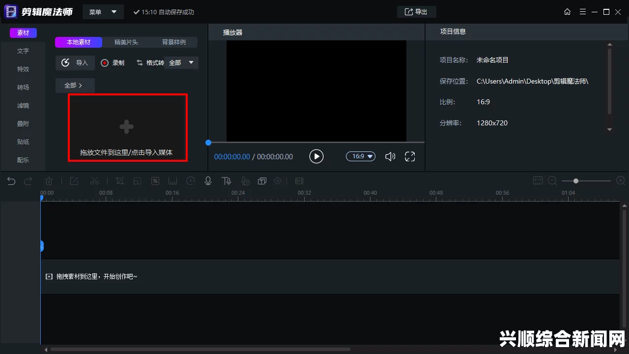Open the 贴纸 sidebar section
The height and width of the screenshot is (354, 629).
pos(23,142)
